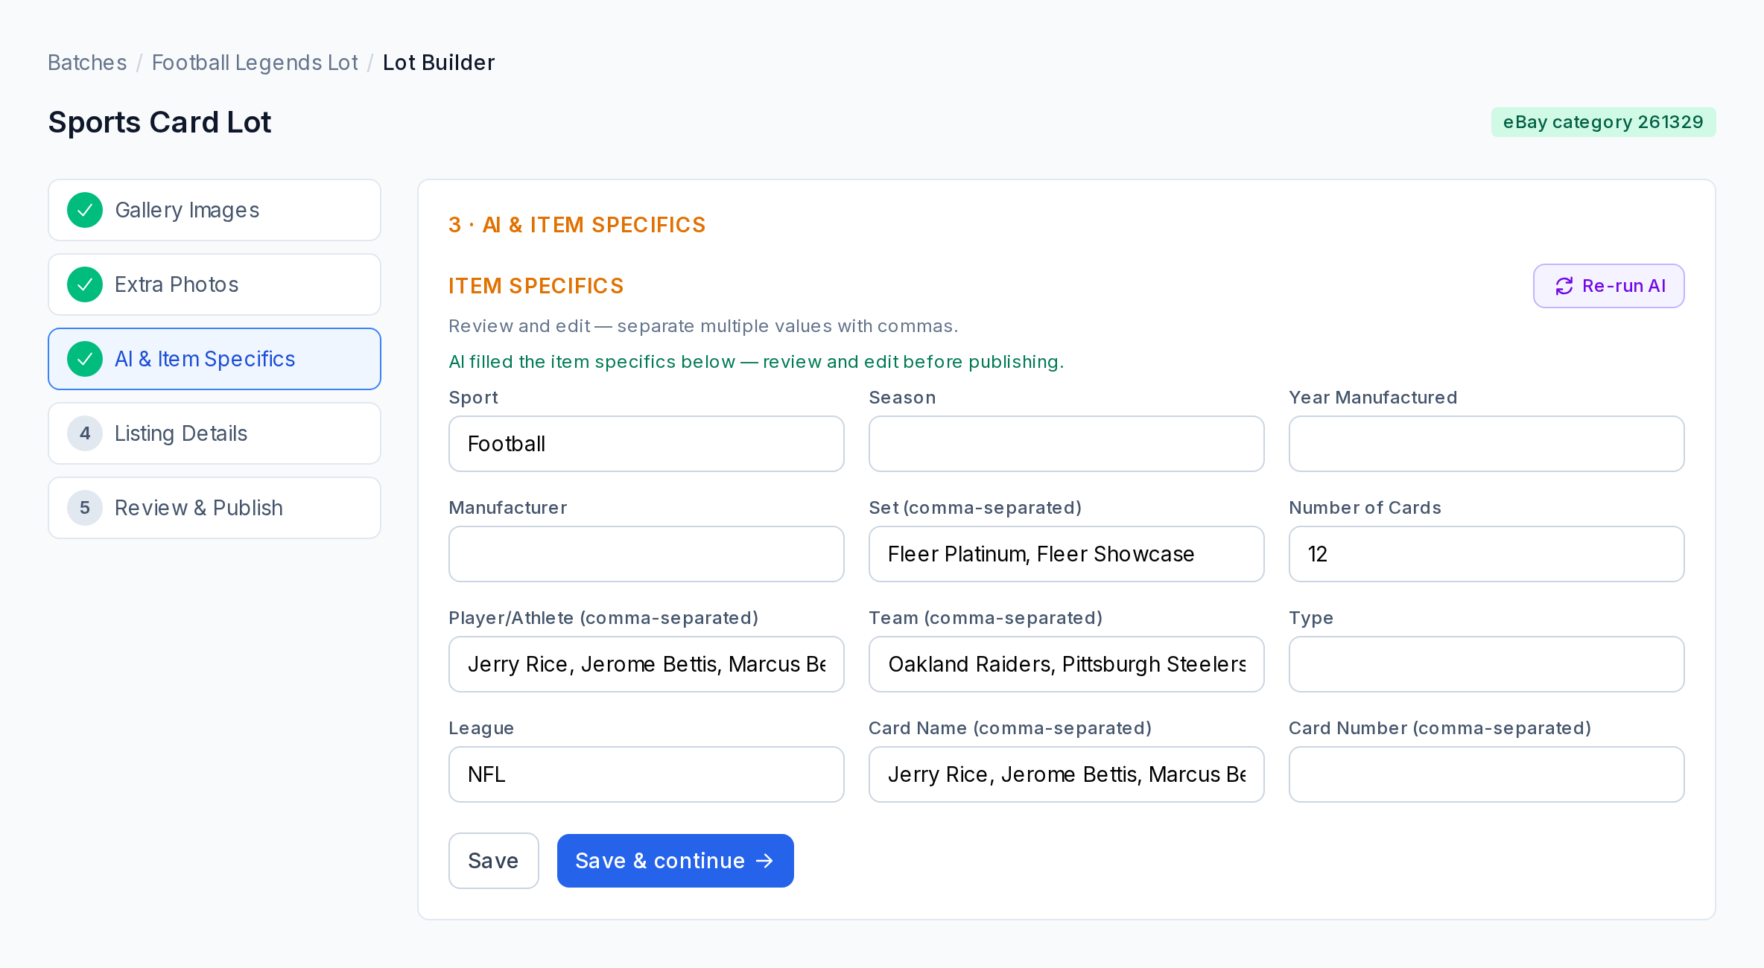Viewport: 1764px width, 968px height.
Task: Focus the empty Season field
Action: tap(1067, 444)
